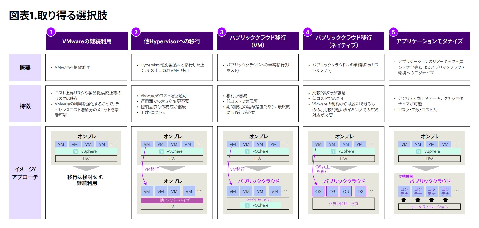Click the OS以上を移行 purple label
The image size is (479, 228).
322,169
